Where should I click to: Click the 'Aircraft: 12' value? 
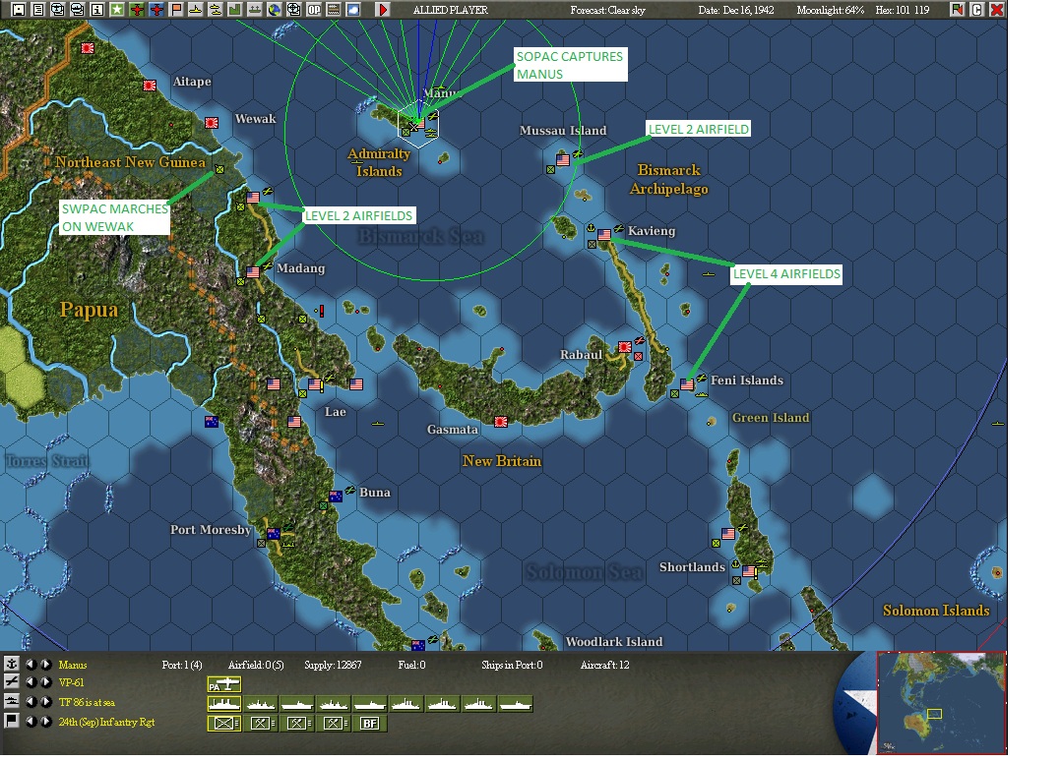point(605,665)
